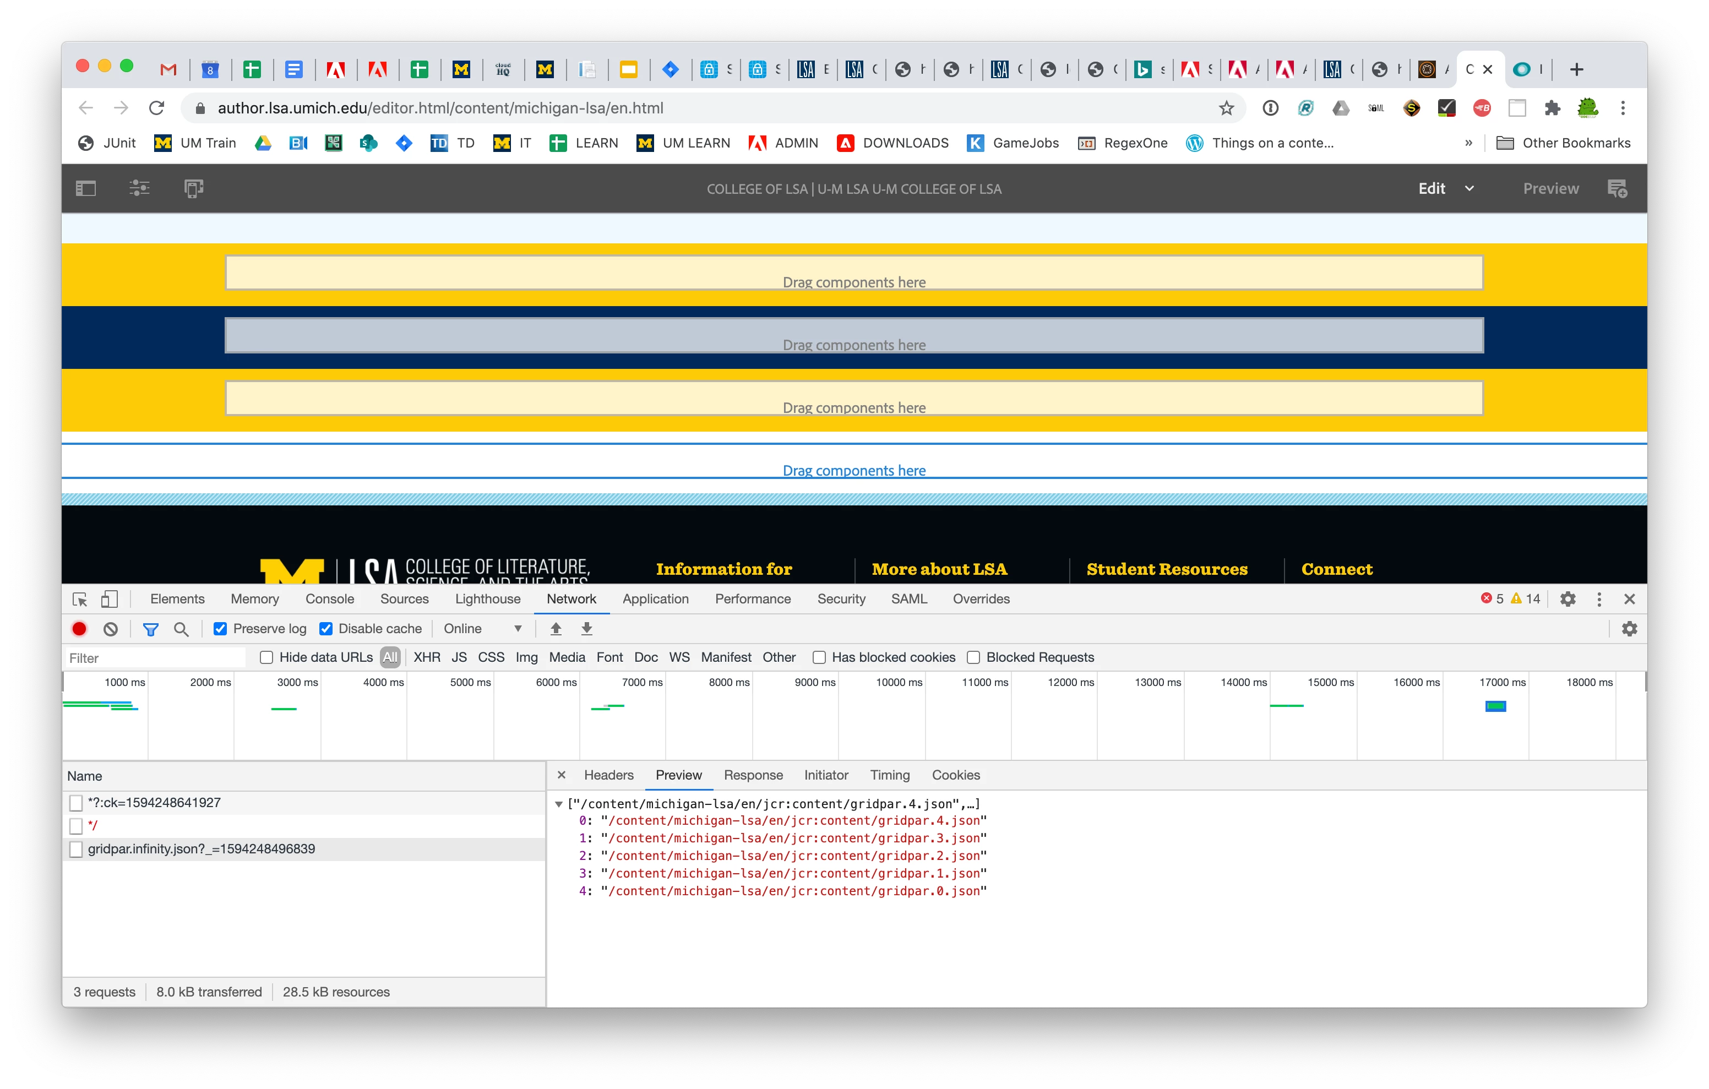The width and height of the screenshot is (1709, 1089).
Task: Toggle the network filter funnel icon
Action: pos(150,628)
